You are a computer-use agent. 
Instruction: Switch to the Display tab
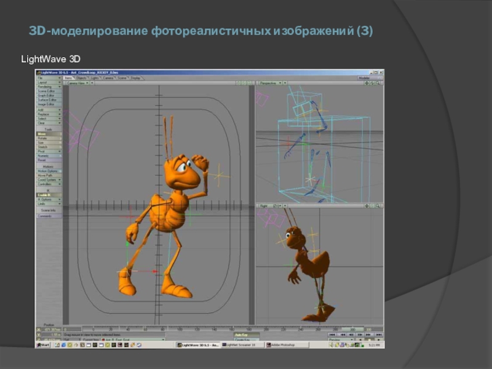pos(135,78)
